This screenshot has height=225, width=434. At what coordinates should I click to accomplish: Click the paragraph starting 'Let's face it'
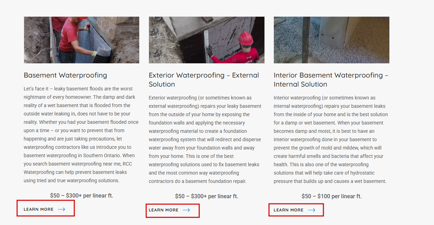click(x=81, y=135)
